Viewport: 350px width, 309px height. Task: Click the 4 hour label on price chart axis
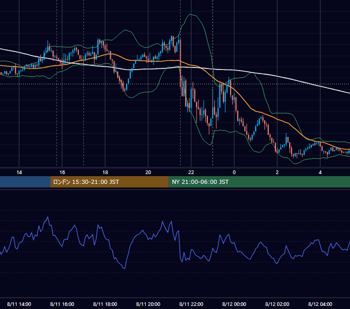coord(320,173)
